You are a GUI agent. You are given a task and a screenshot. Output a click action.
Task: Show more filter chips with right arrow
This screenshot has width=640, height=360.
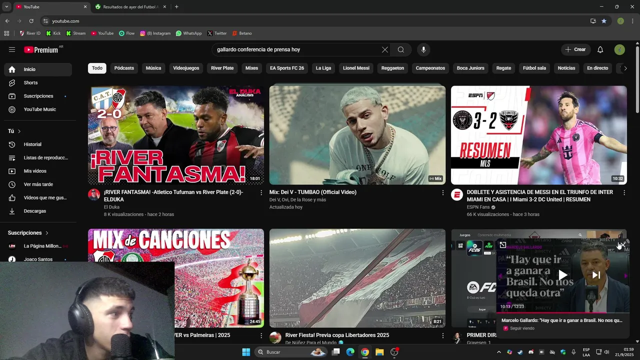(625, 68)
